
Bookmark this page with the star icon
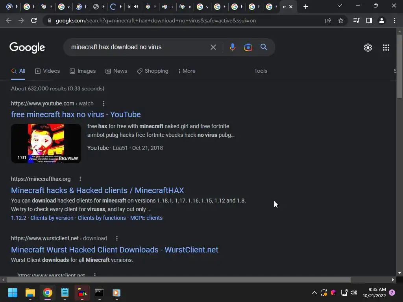(x=341, y=20)
